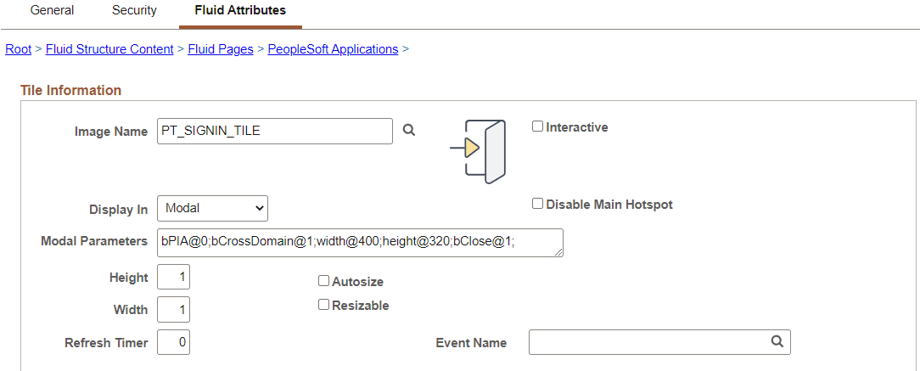920x371 pixels.
Task: Select the Fluid Attributes tab
Action: [240, 10]
